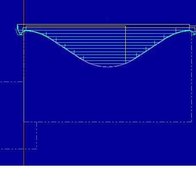Image resolution: width=196 pixels, height=172 pixels.
Task: Click the top-right corner of the yellow rapid line
Action: coord(189,25)
